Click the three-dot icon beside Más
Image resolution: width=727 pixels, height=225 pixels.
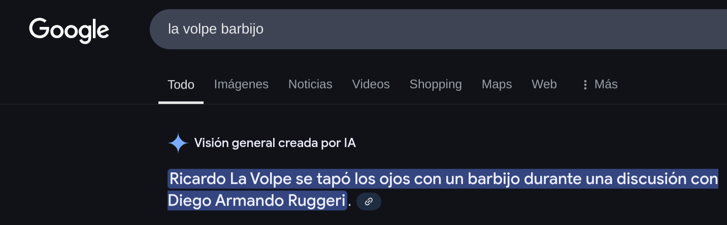pyautogui.click(x=585, y=85)
